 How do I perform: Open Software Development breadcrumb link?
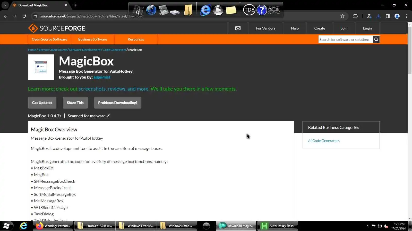(85, 50)
